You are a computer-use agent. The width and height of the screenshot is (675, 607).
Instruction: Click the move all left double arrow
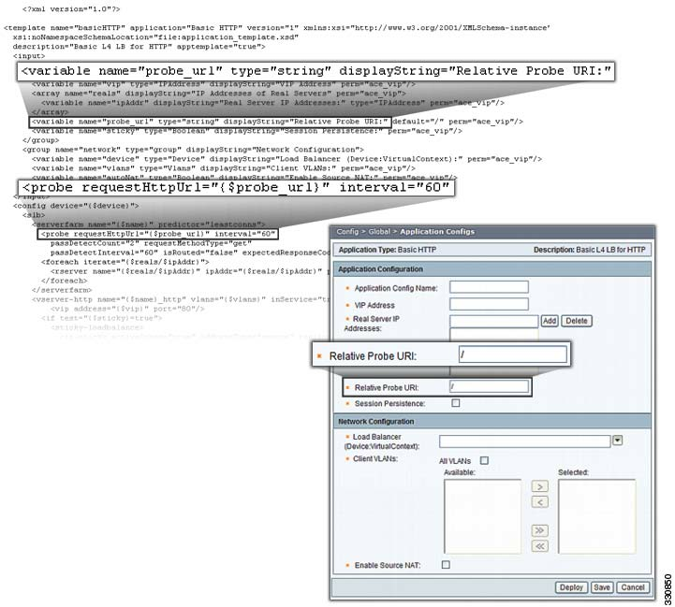pyautogui.click(x=540, y=545)
